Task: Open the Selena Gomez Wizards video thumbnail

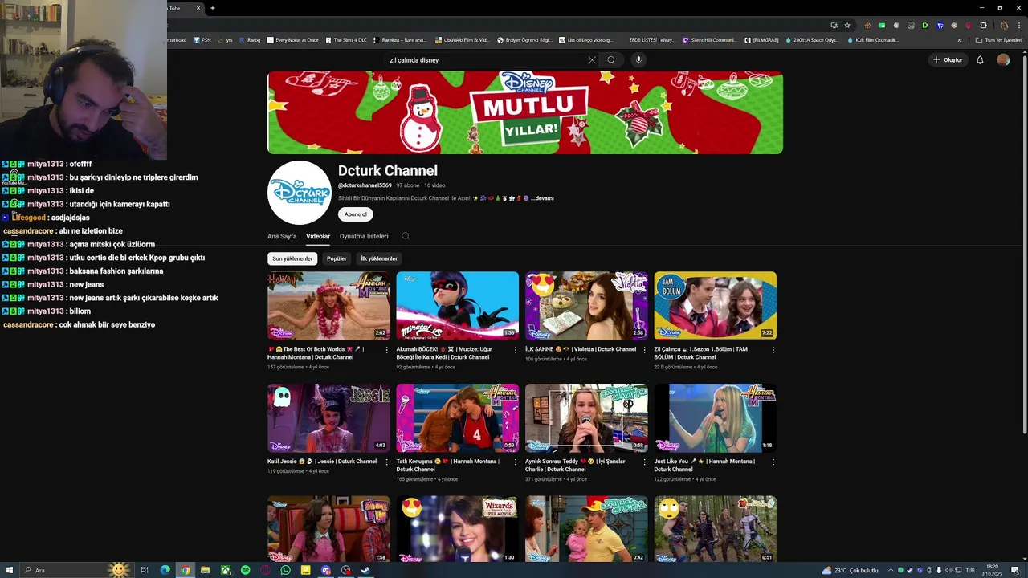Action: [x=457, y=529]
